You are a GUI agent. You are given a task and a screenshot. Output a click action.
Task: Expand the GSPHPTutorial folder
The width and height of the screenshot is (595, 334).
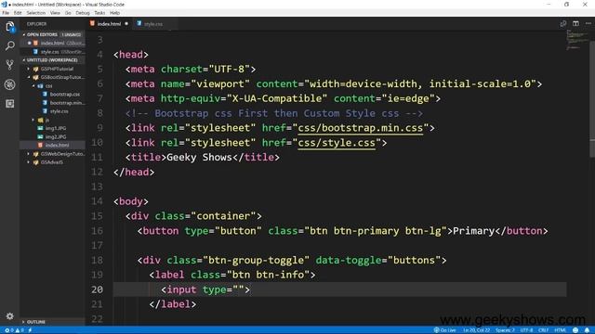coord(57,69)
